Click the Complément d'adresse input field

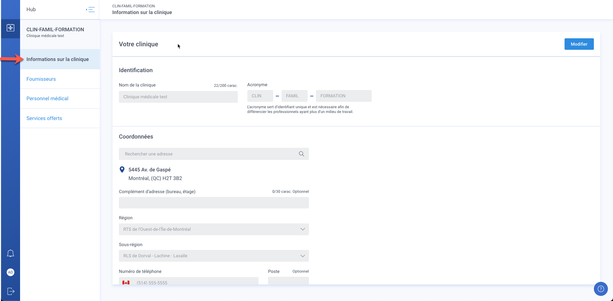pyautogui.click(x=214, y=203)
